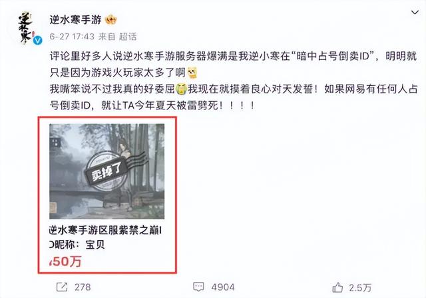Like the post with thumbs-up icon
Viewport: 426px width, 298px height.
(337, 287)
